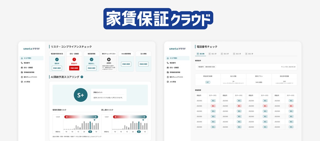Click highlighted 30 value in 恒常的滞納リスク chart
Screen dimensions: 320x141
90,132
